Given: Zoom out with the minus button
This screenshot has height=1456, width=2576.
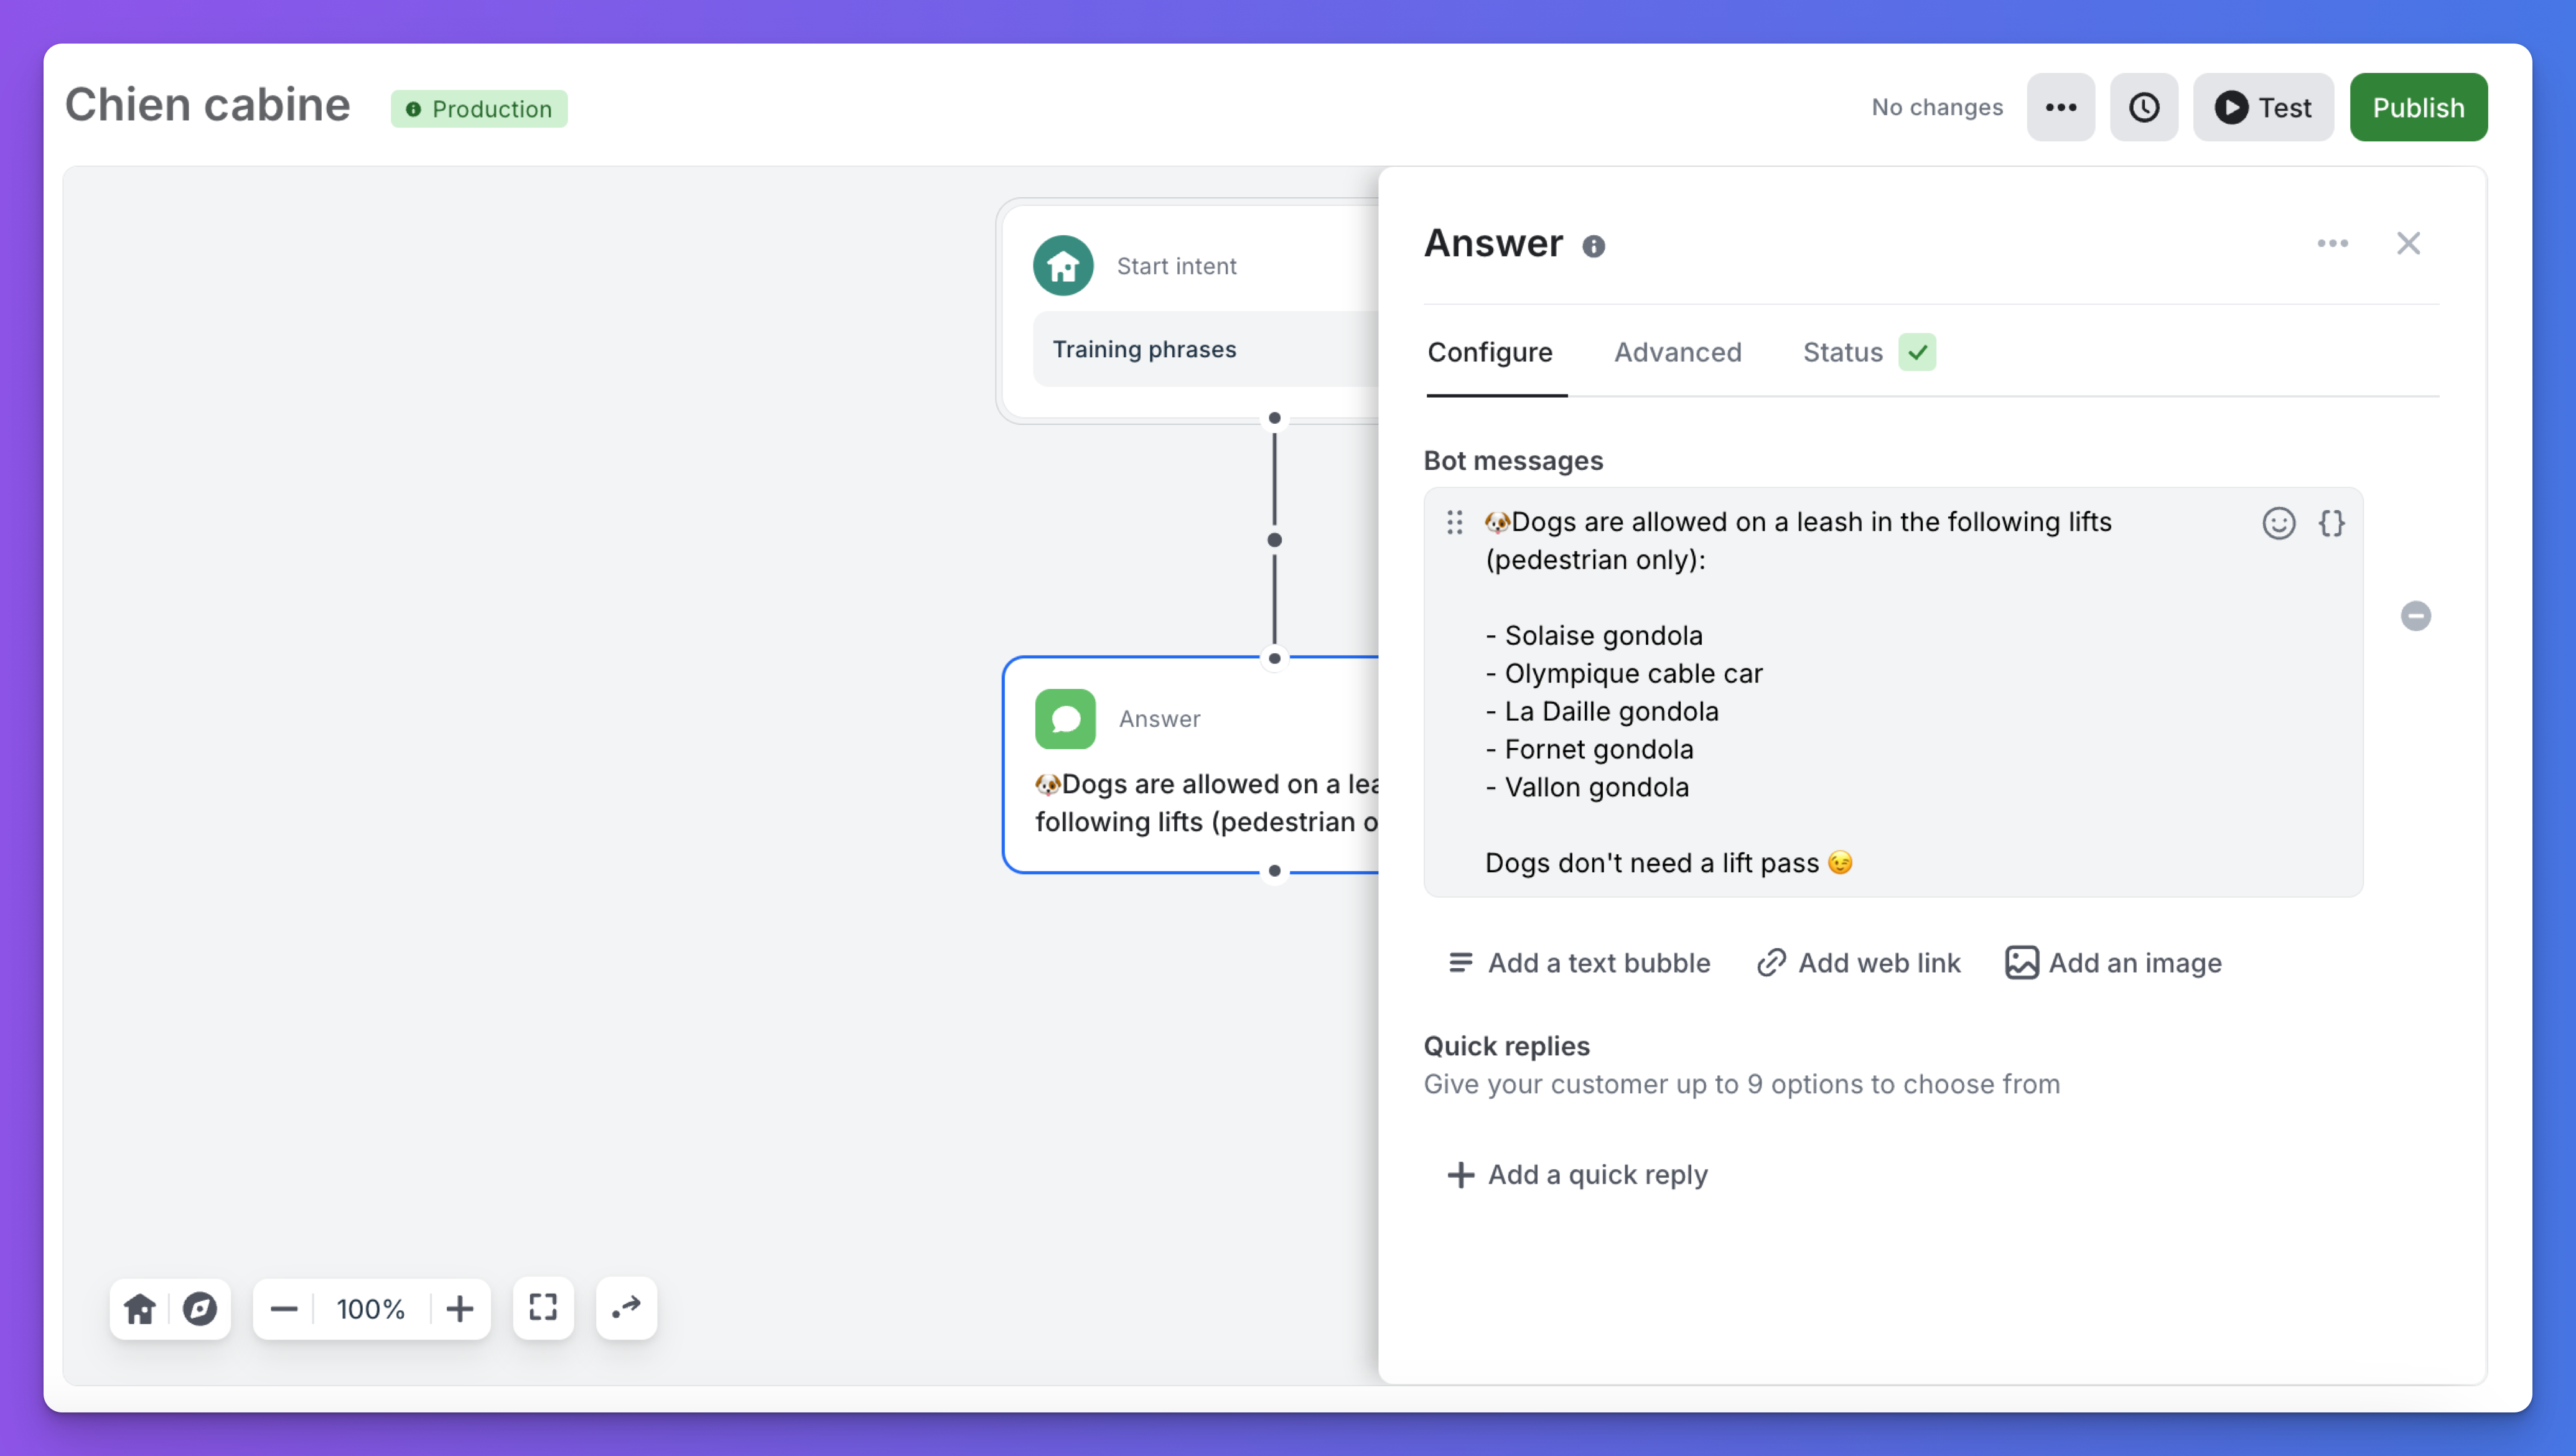Looking at the screenshot, I should coord(284,1308).
